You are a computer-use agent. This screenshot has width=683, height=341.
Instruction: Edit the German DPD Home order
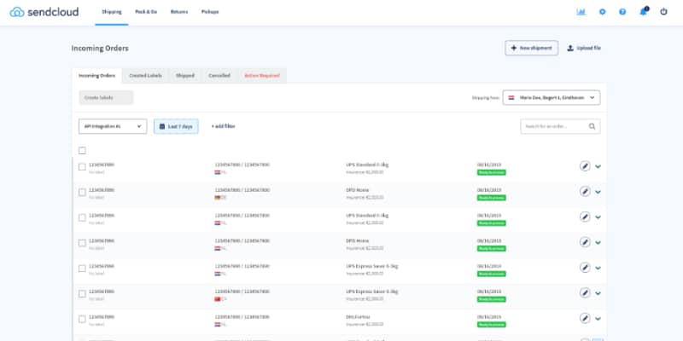point(585,191)
